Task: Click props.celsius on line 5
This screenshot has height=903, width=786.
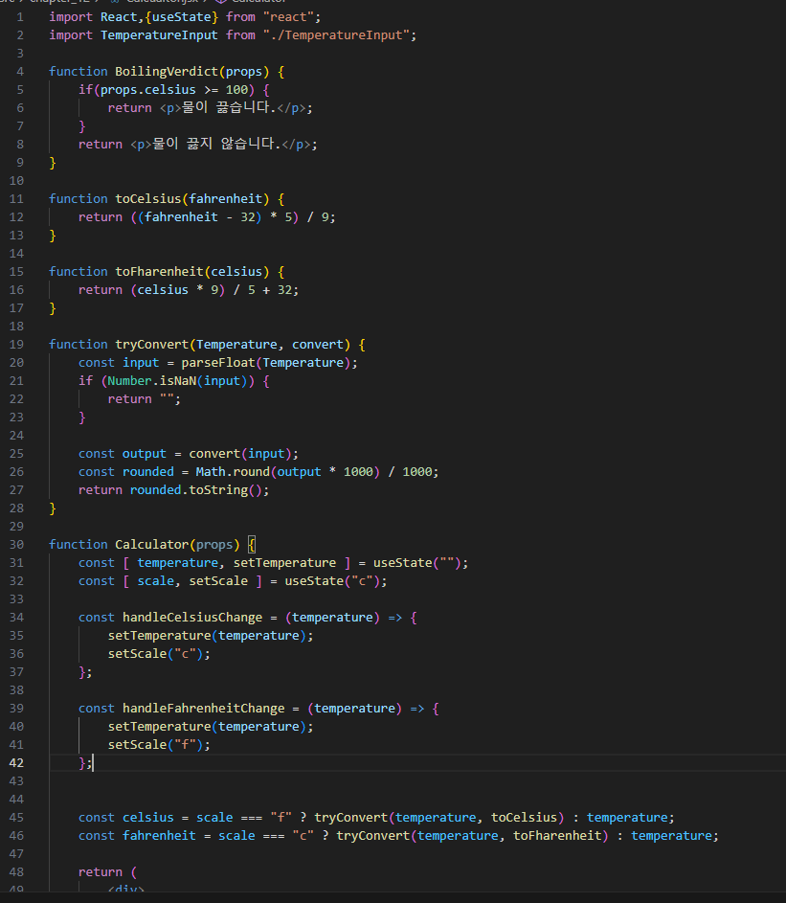Action: 148,90
